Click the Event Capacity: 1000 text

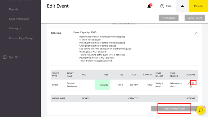tap(85, 32)
